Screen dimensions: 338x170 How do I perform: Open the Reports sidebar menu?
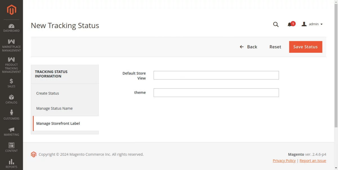coord(11,164)
